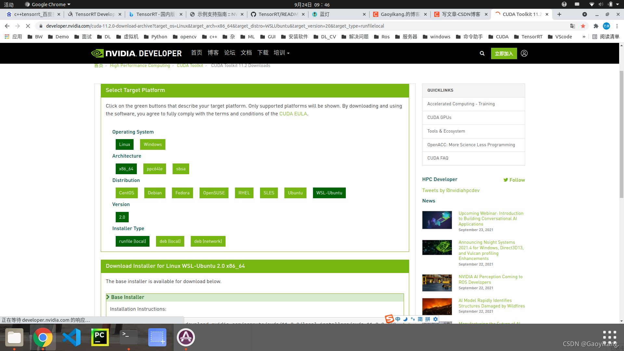Click the bookmark star in address bar
The image size is (624, 351).
pyautogui.click(x=583, y=26)
